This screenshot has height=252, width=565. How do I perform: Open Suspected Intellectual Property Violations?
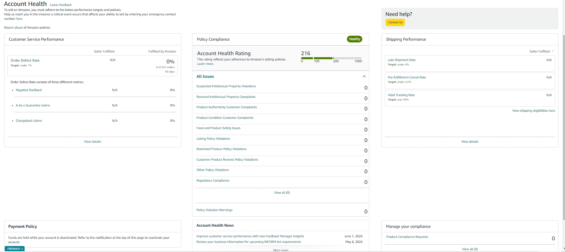pyautogui.click(x=226, y=86)
